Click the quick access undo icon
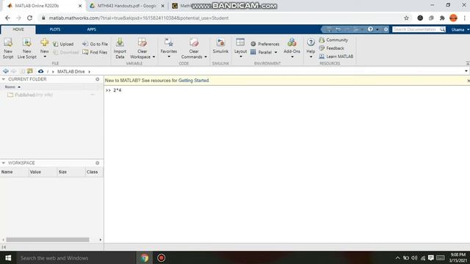Screen dimensions: 470x264 (x=338, y=29)
